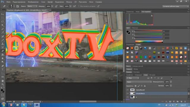Screen dimensions: 190x107
Task: Select the Lasso tool
Action: tap(3, 22)
